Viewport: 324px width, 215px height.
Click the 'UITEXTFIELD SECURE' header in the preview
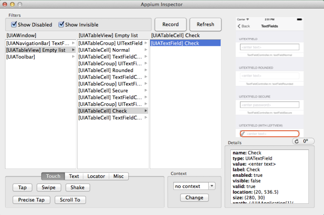[x=255, y=97]
